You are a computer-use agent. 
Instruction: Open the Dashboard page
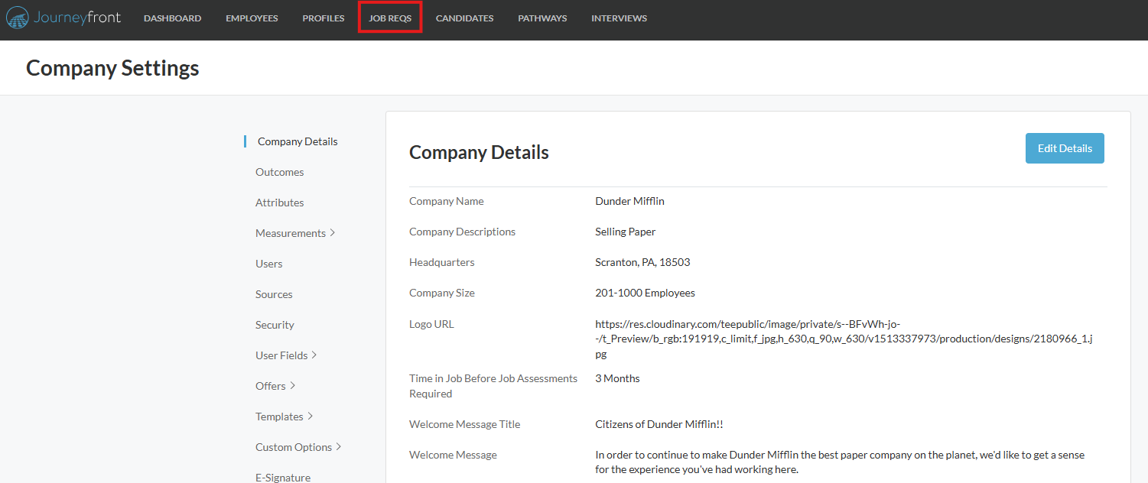[173, 18]
